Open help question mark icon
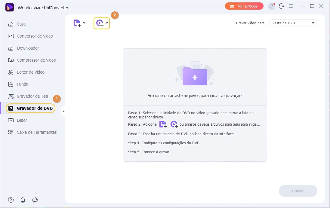Screen dimensions: 330x208 click(x=11, y=200)
